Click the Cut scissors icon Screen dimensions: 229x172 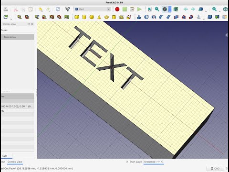16,10
